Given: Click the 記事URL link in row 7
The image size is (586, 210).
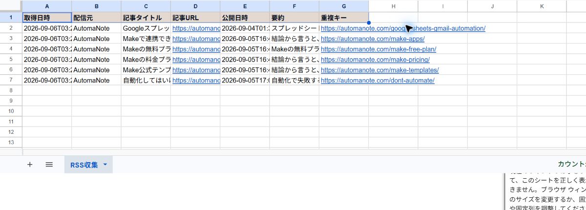Looking at the screenshot, I should tap(196, 80).
